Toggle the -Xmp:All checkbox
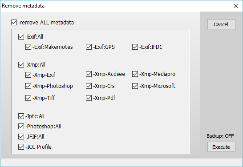Viewport: 243px width, 167px height. click(x=21, y=65)
